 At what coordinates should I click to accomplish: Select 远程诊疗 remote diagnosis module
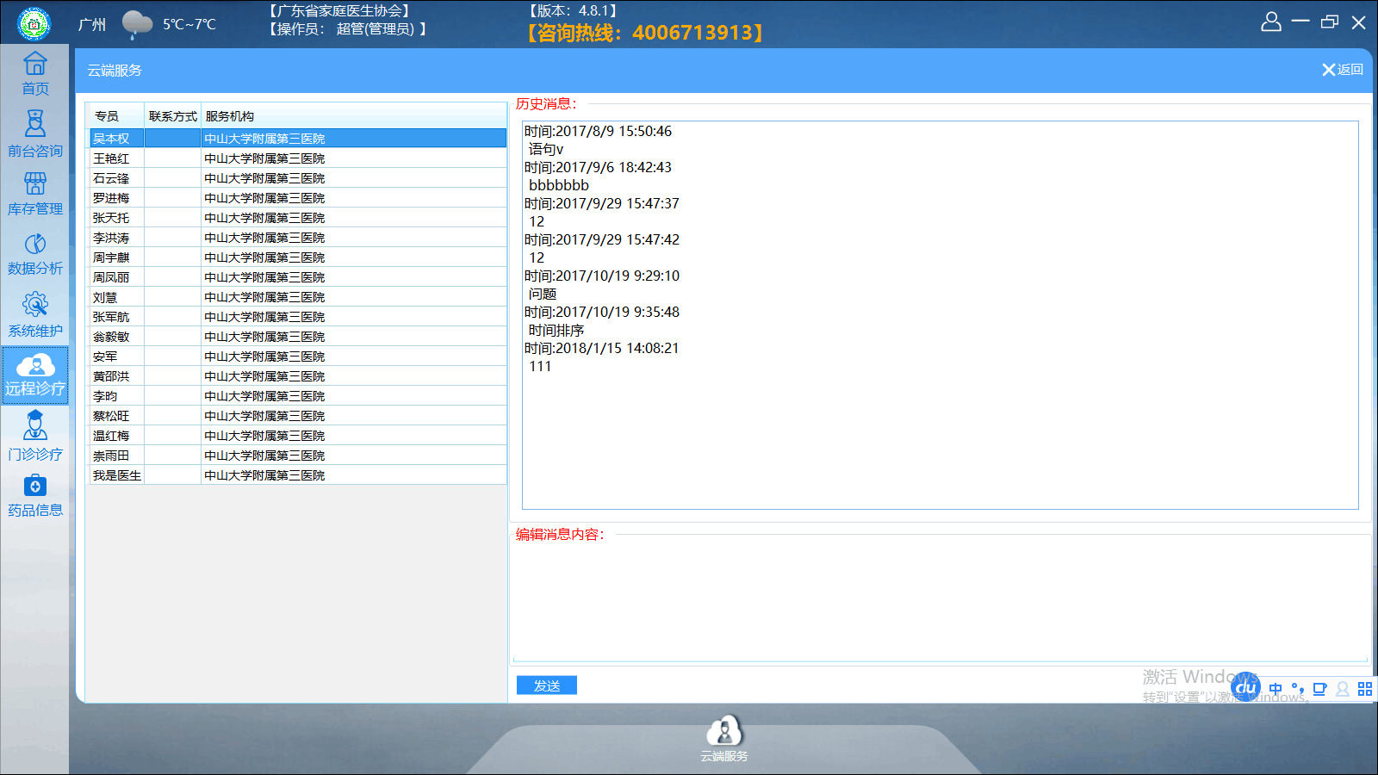35,375
